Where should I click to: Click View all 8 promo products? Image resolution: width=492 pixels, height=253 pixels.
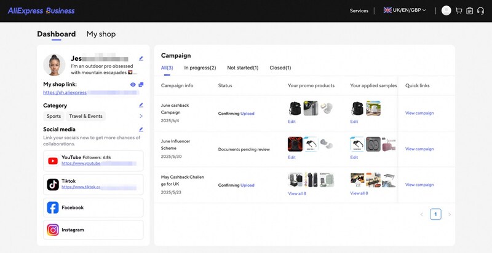pyautogui.click(x=297, y=193)
